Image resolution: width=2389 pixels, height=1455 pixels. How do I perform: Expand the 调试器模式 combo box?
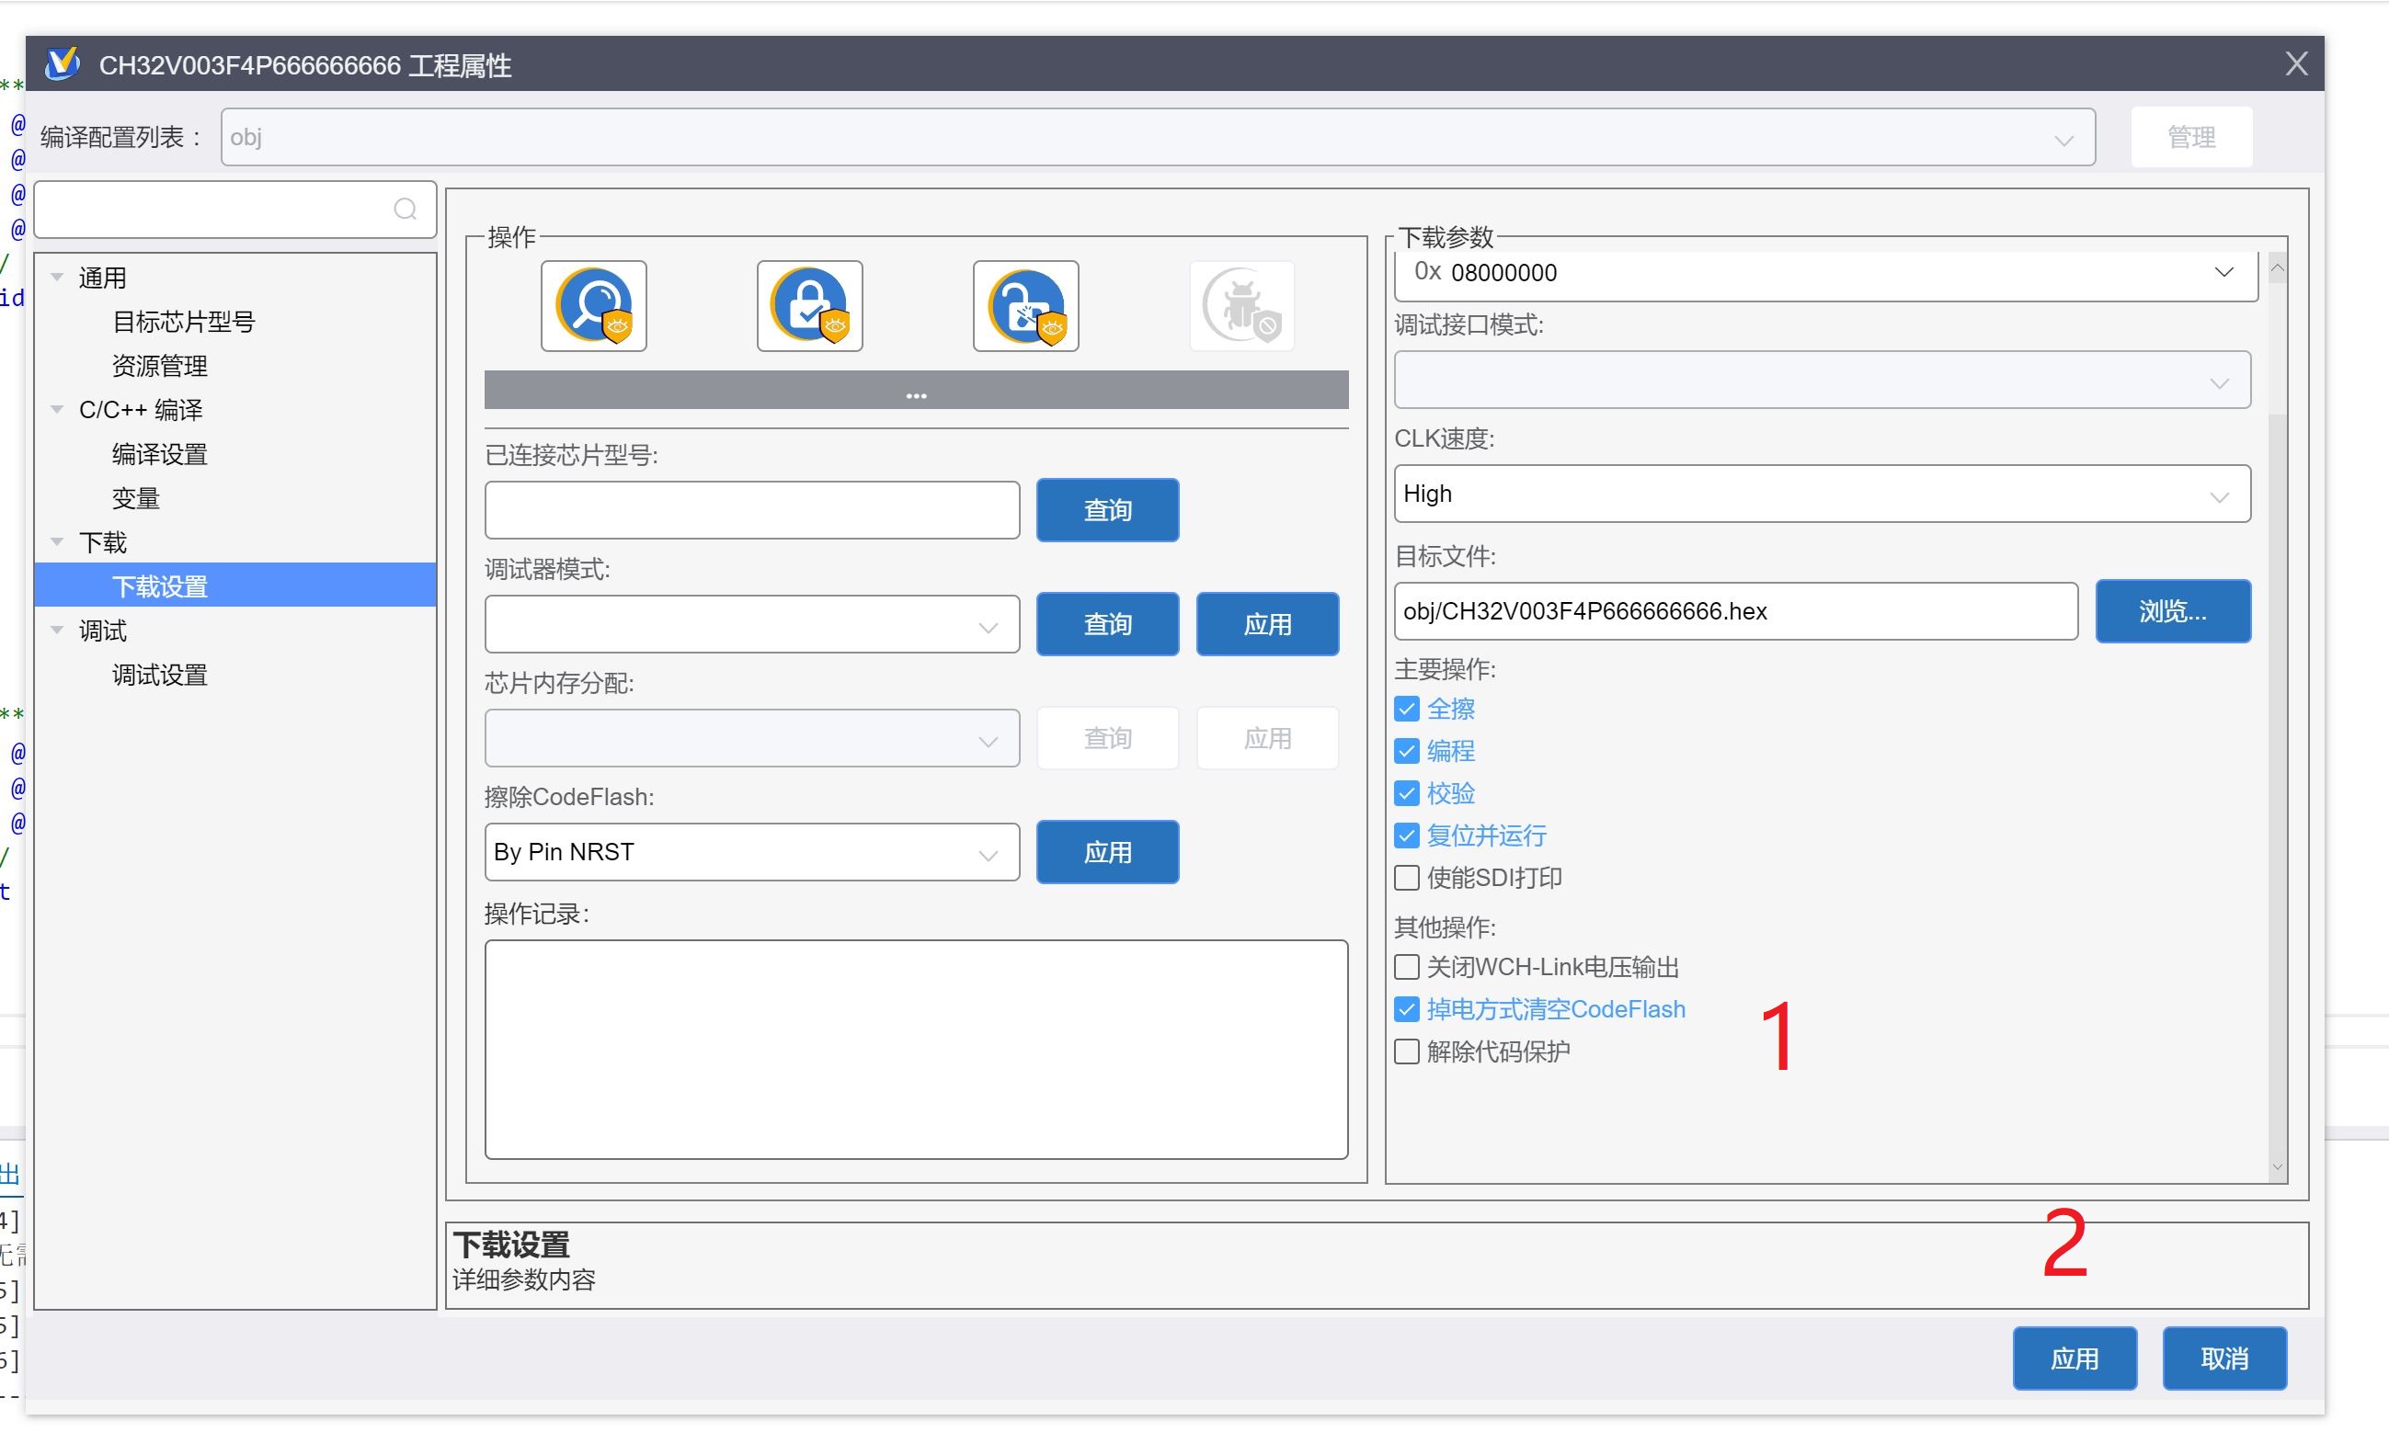[x=751, y=624]
